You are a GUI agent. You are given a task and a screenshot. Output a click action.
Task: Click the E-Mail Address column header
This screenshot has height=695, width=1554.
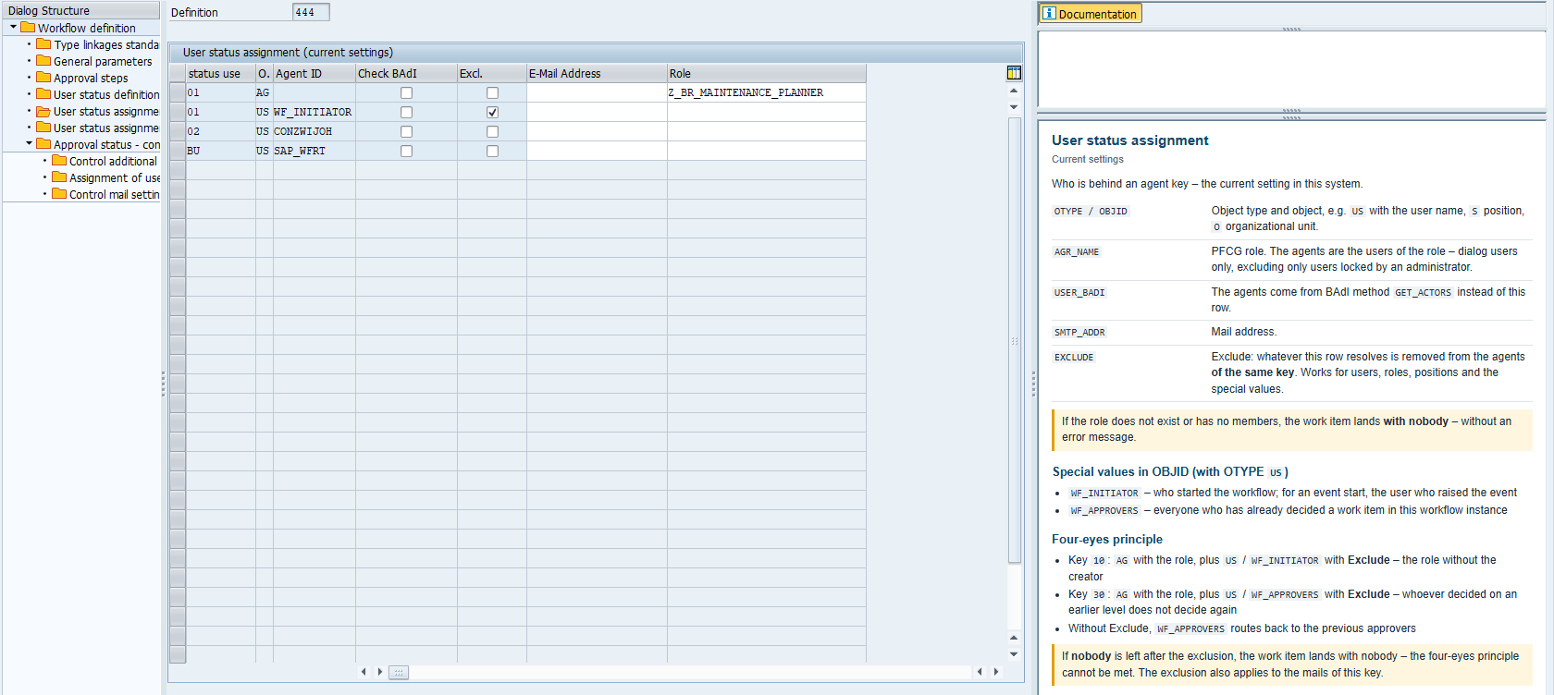(597, 73)
